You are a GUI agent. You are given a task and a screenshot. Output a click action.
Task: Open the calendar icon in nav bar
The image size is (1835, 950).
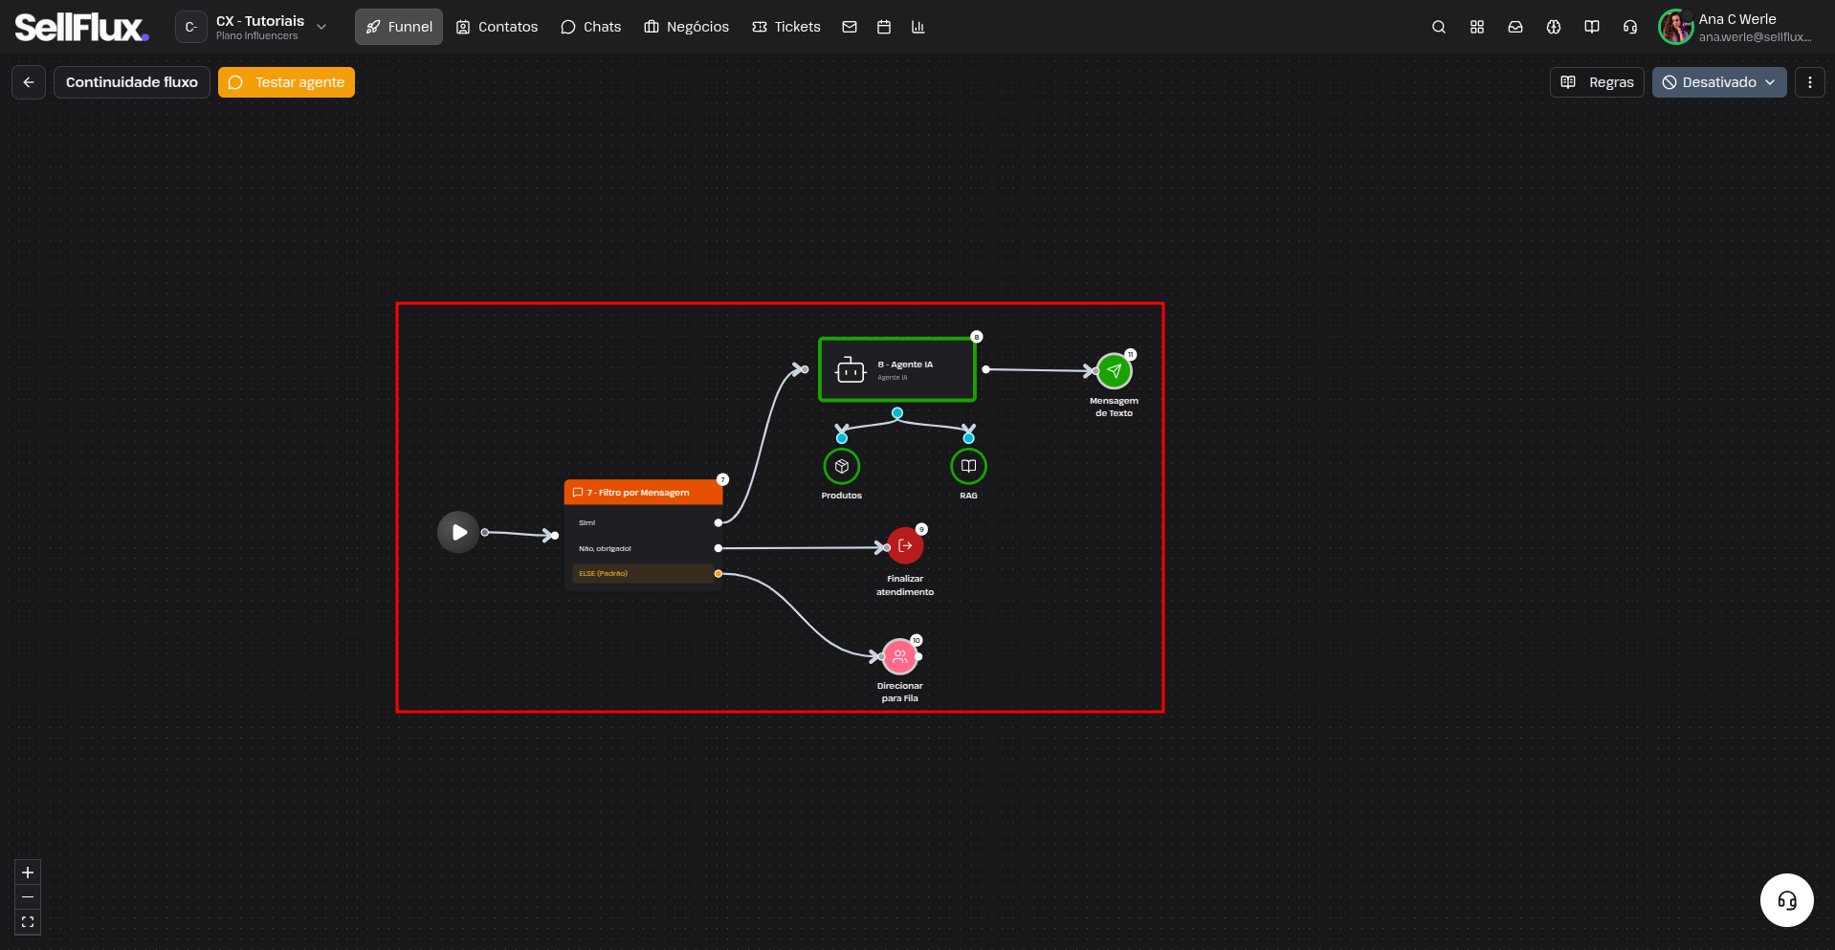coord(883,27)
